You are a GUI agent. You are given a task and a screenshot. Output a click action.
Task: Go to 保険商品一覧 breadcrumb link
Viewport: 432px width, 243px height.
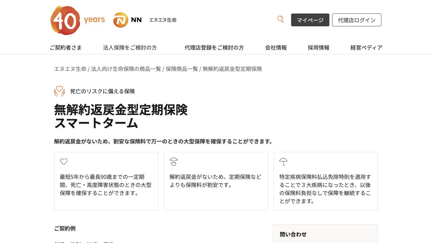(x=182, y=69)
